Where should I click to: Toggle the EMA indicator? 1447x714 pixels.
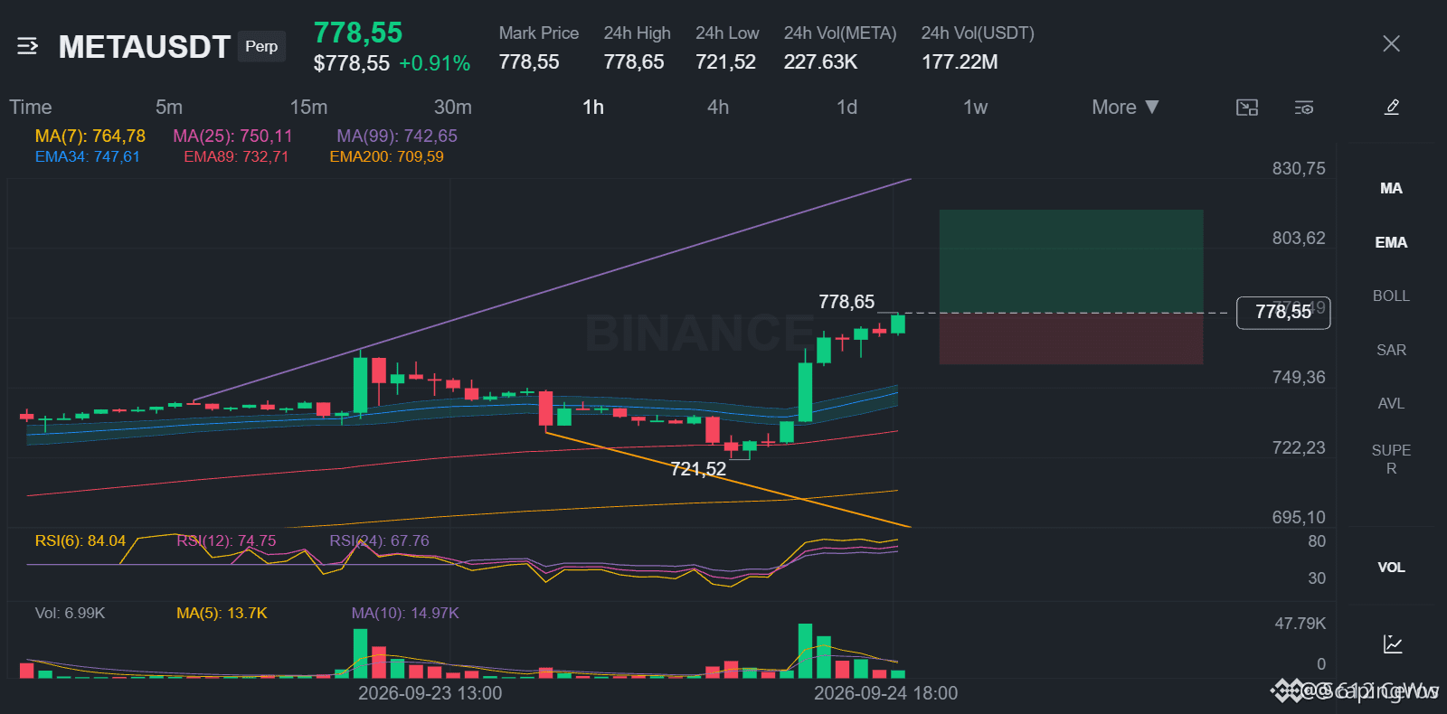click(1391, 242)
